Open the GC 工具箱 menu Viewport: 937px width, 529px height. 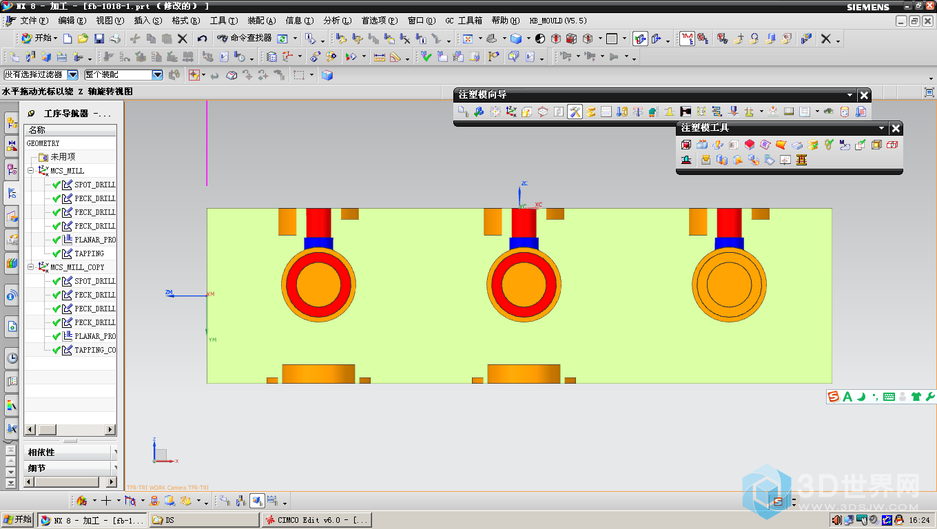tap(464, 21)
